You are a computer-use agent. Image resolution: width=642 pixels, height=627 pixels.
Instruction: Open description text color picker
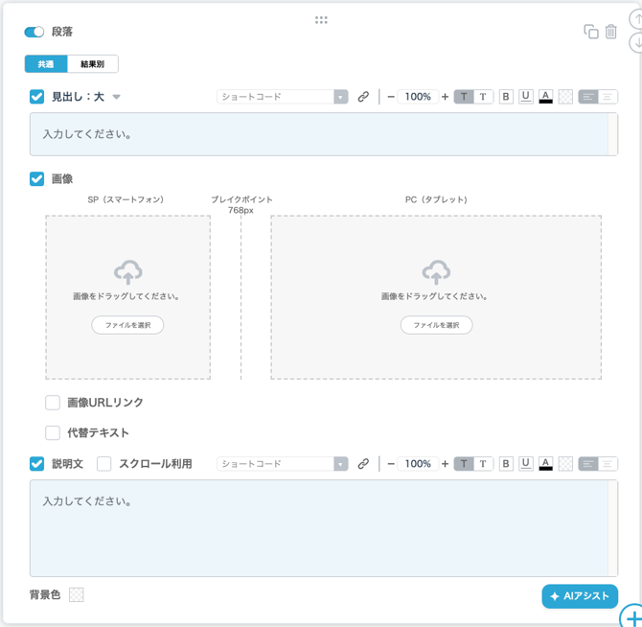tap(545, 464)
